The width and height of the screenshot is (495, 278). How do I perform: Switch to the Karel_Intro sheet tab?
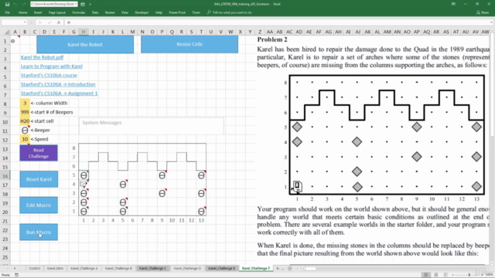click(55, 268)
